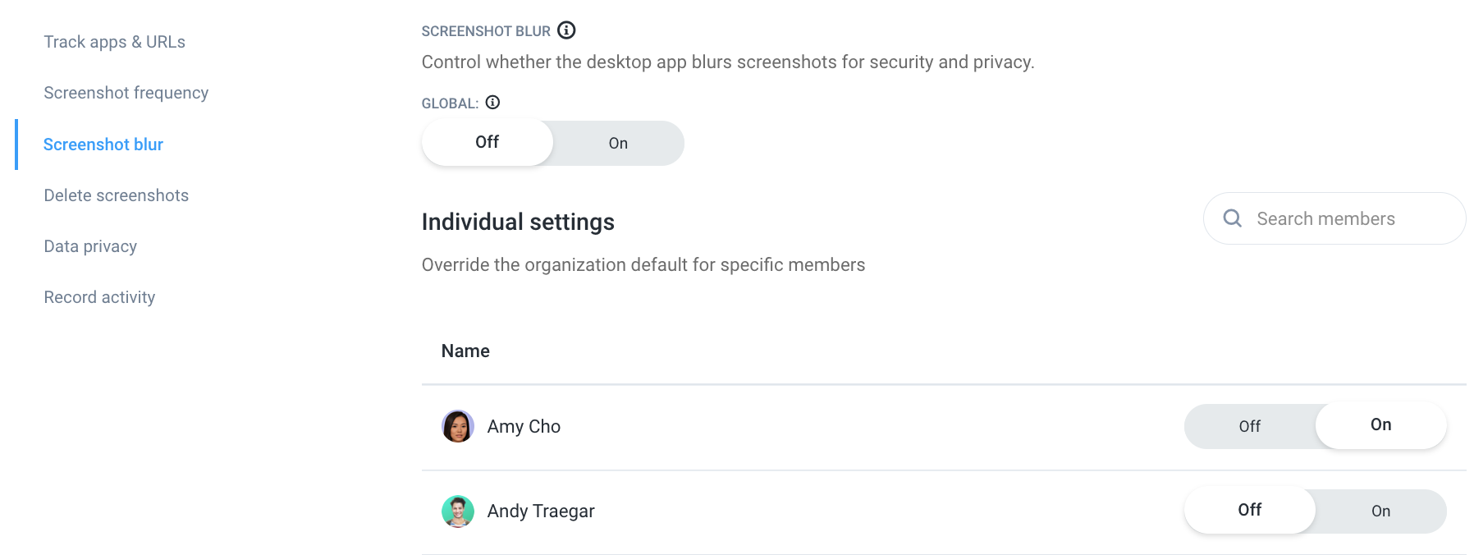Toggle Amy Cho's blur setting to On
The width and height of the screenshot is (1474, 555).
point(1380,425)
